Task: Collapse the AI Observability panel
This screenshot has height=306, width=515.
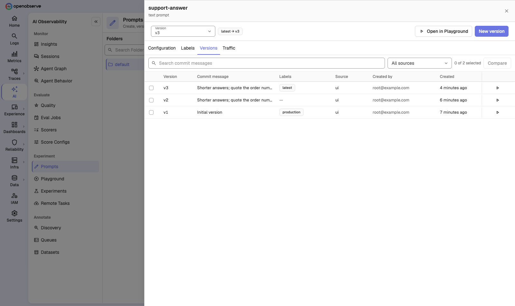Action: coord(96,22)
